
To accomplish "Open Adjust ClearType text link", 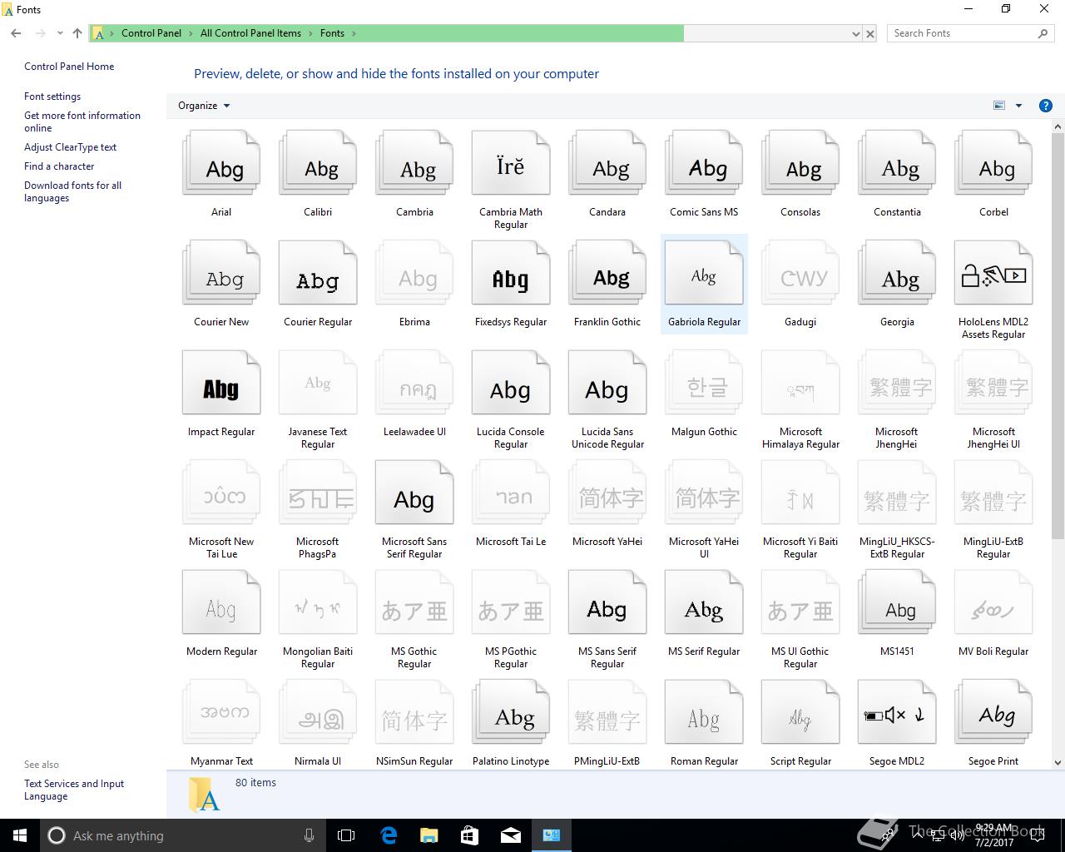I will pos(70,147).
